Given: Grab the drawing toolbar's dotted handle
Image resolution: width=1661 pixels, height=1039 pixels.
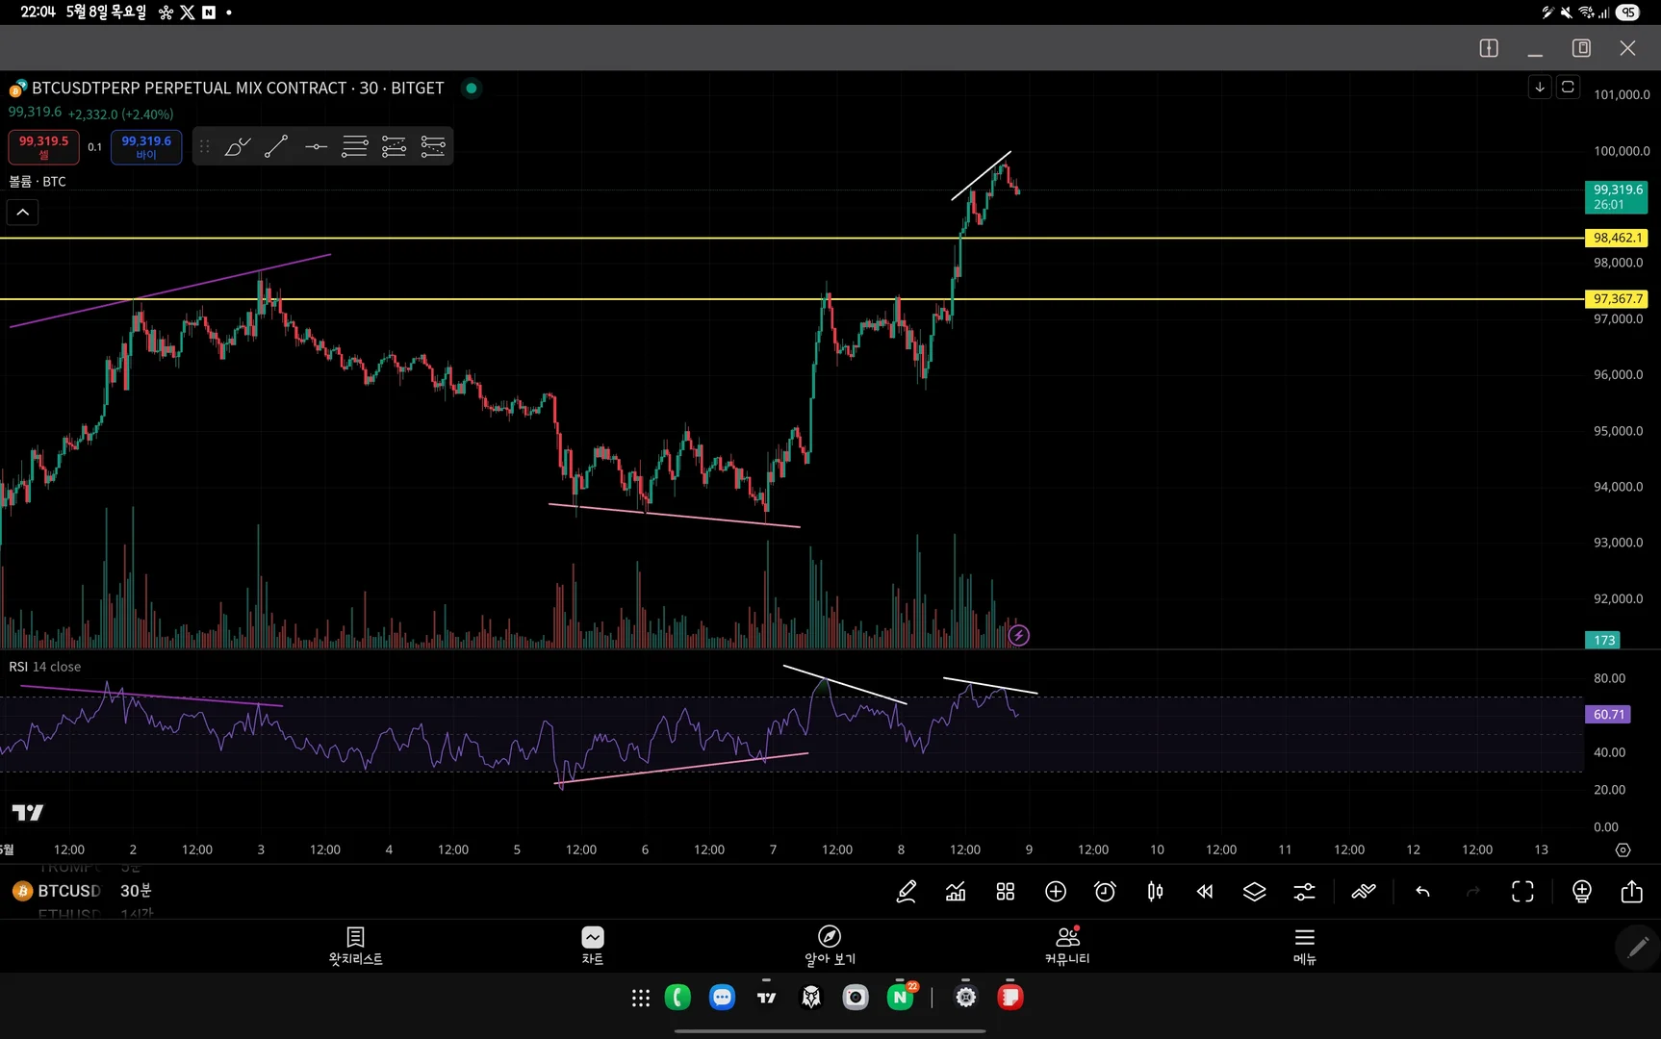Looking at the screenshot, I should [204, 146].
